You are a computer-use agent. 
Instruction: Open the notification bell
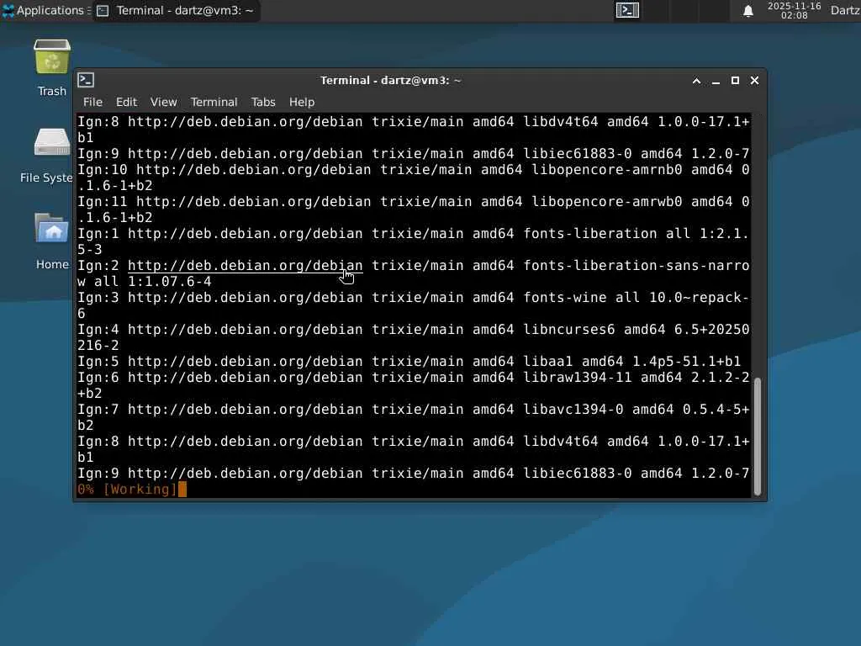click(747, 11)
